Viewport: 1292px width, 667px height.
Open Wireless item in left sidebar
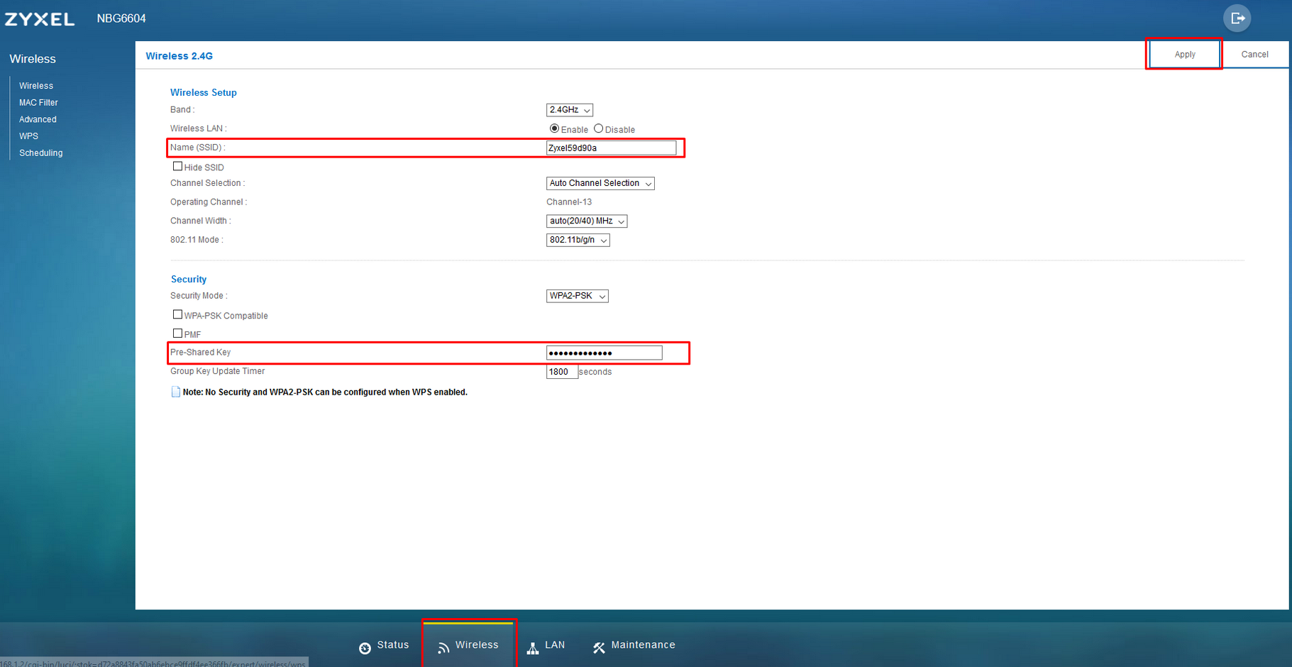[x=36, y=86]
